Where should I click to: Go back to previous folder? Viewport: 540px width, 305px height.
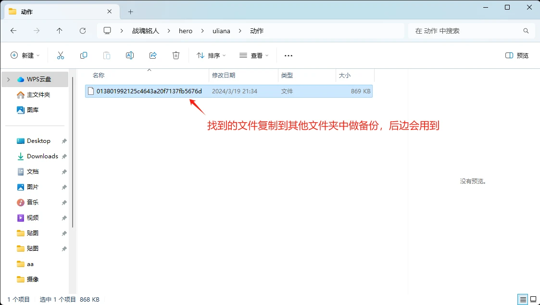13,31
